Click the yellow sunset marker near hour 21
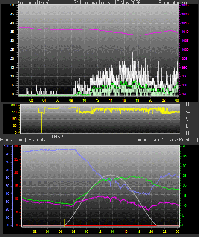This screenshot has width=199, height=237. pos(158,222)
